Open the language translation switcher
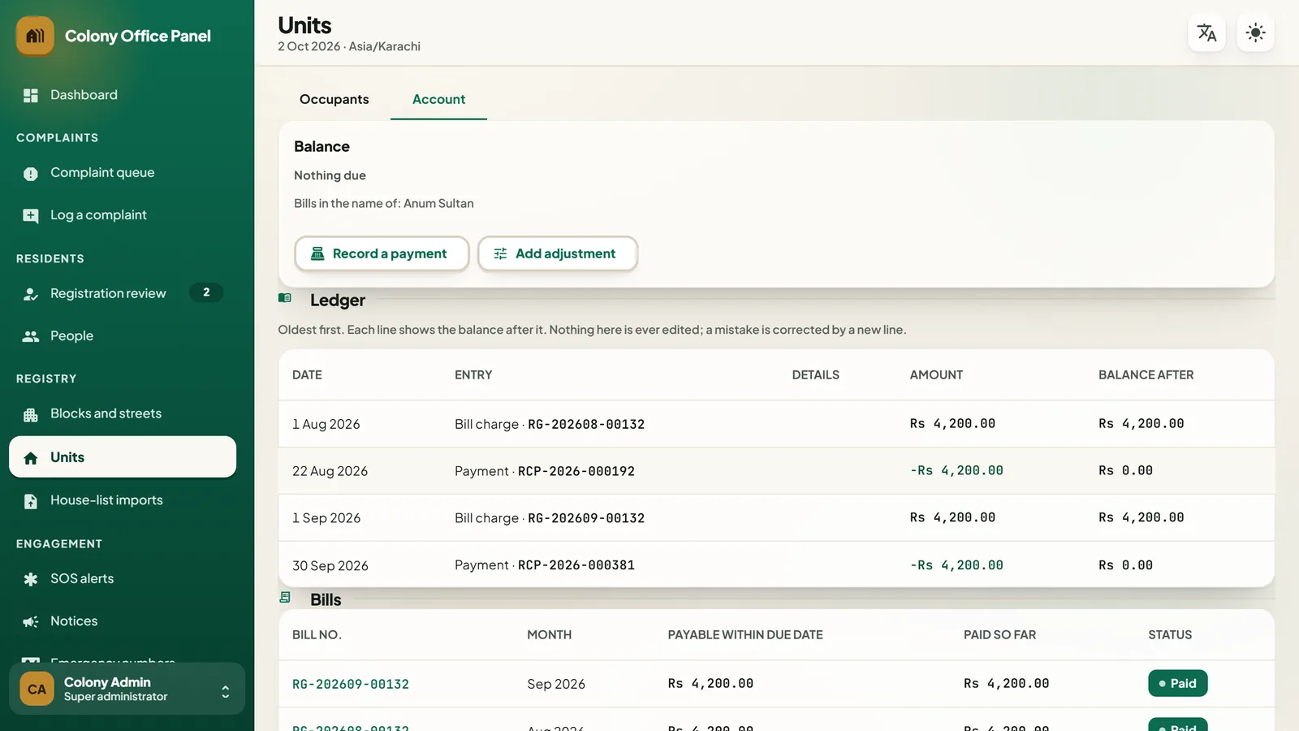This screenshot has width=1299, height=731. (x=1206, y=32)
